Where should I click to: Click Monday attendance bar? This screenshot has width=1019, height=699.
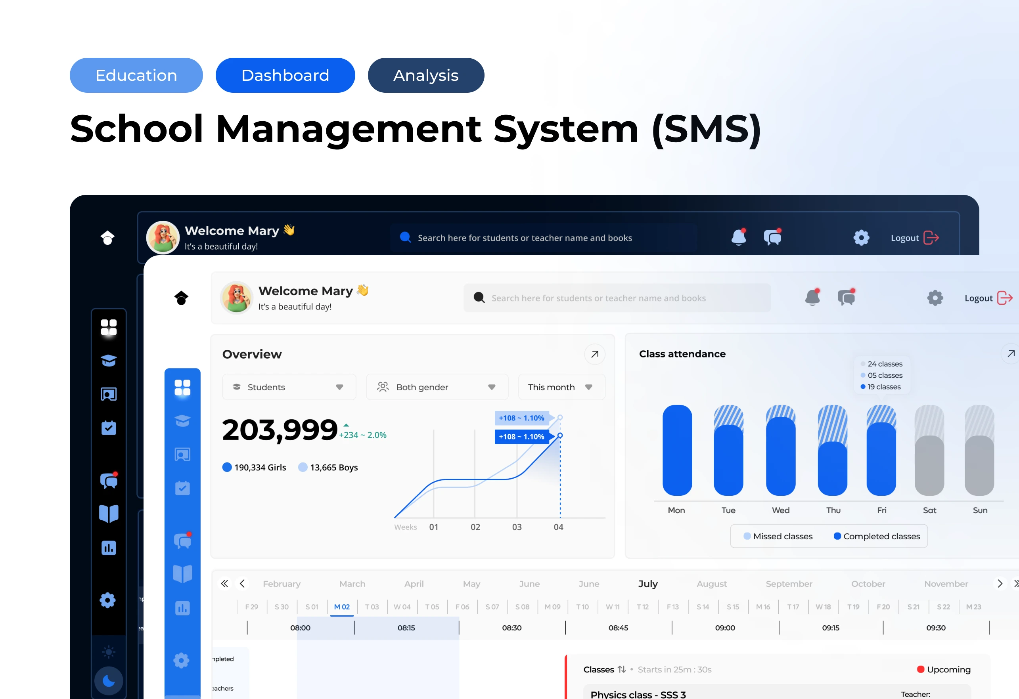[677, 450]
